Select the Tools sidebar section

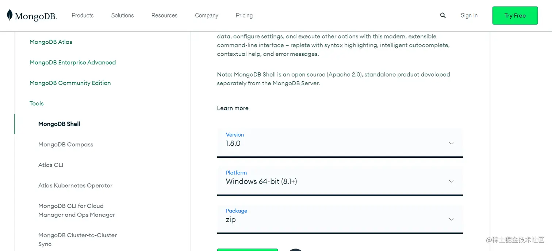tap(37, 103)
